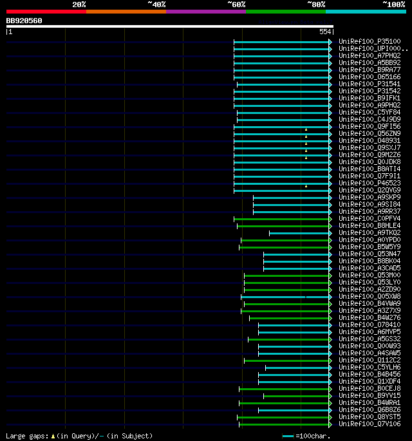The height and width of the screenshot is (441, 412).
Task: Select the UniRef100_B5W5Y9 label
Action: [370, 247]
